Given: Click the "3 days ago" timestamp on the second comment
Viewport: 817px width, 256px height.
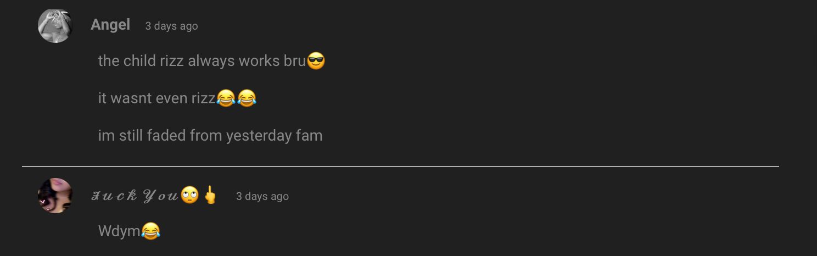Looking at the screenshot, I should pyautogui.click(x=262, y=196).
